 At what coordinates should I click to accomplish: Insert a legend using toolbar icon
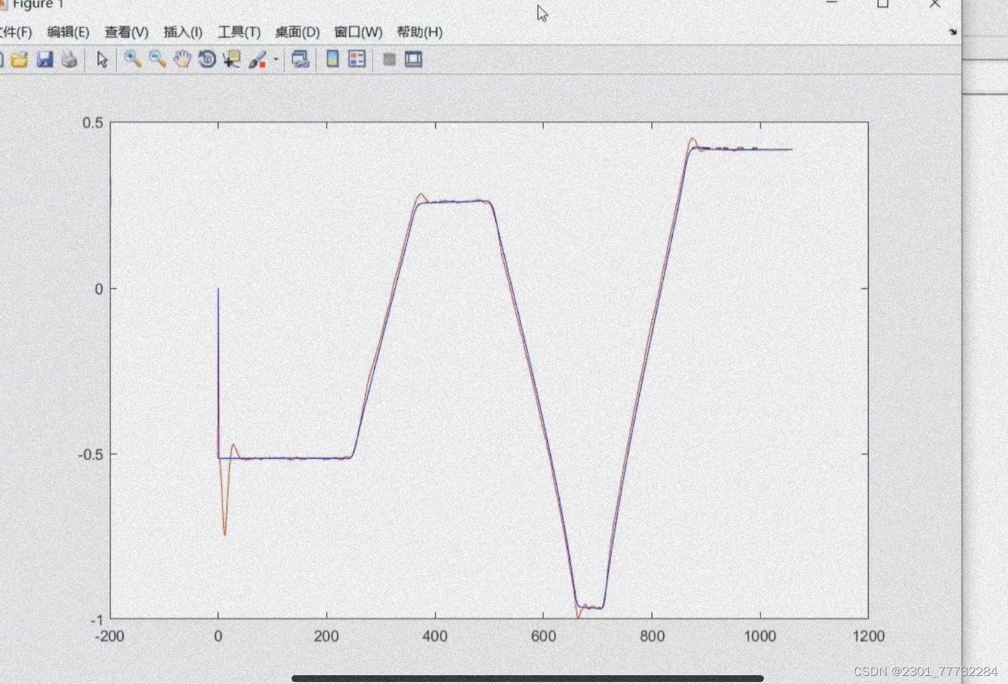357,60
